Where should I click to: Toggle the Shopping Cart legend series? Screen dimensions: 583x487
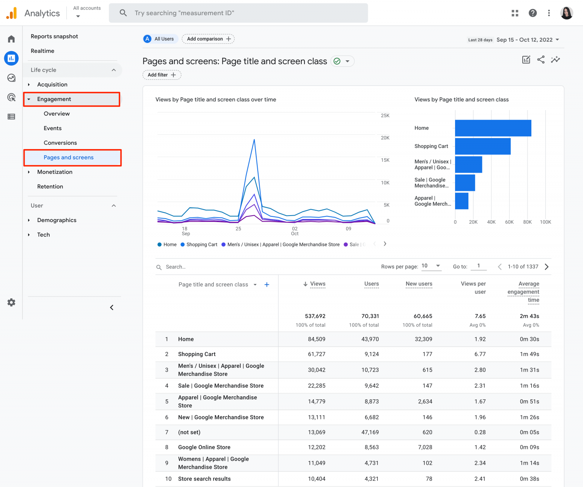click(199, 244)
